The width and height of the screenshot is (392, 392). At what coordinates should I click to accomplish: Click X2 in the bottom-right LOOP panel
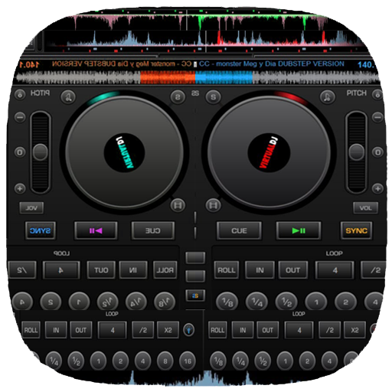tap(354, 330)
